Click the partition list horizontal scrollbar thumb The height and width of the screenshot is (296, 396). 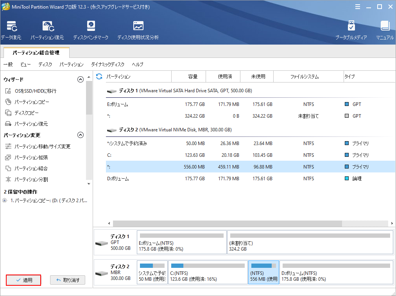227,223
